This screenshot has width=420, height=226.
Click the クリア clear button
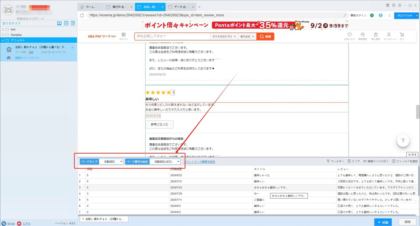point(353,161)
